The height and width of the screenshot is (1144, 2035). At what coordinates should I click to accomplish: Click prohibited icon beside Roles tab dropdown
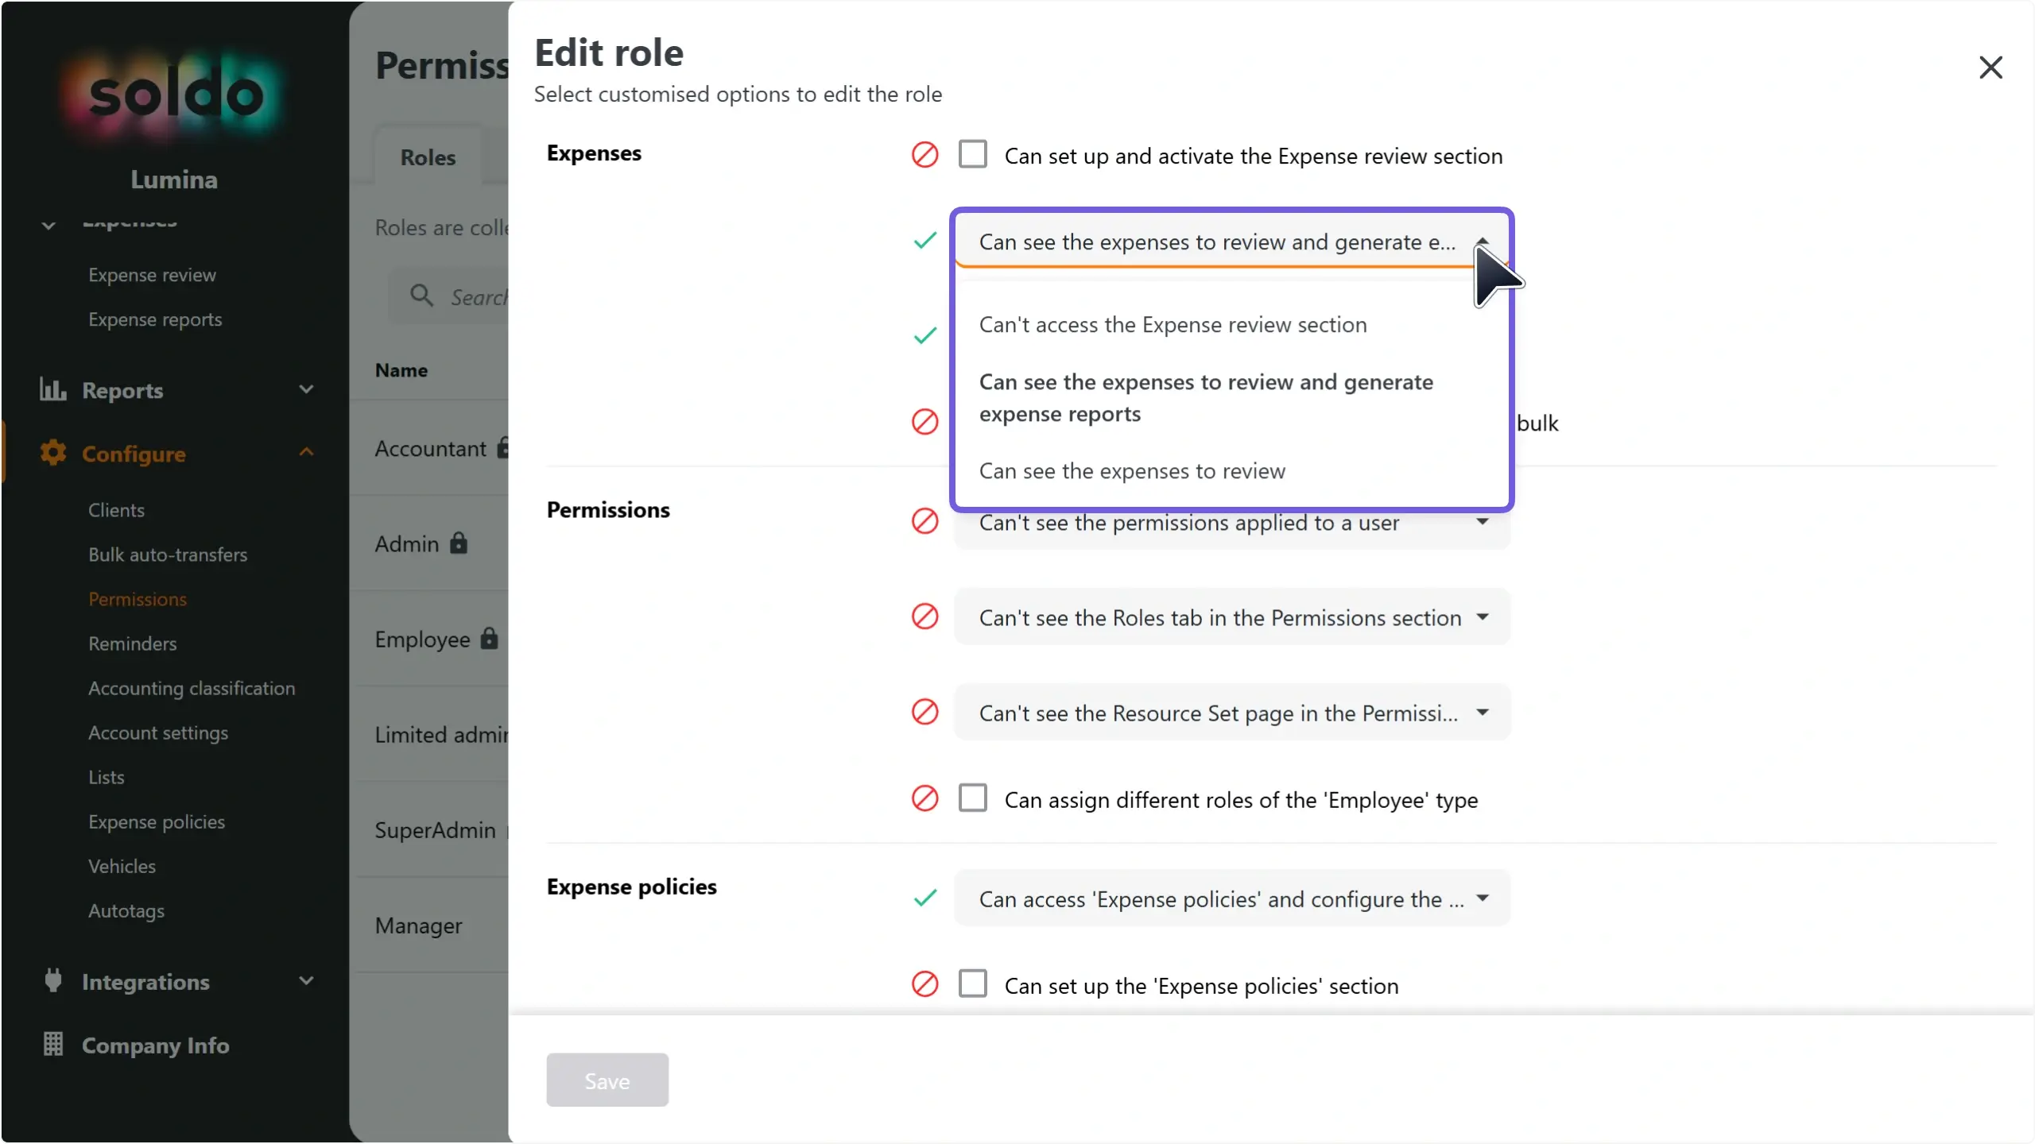tap(924, 617)
